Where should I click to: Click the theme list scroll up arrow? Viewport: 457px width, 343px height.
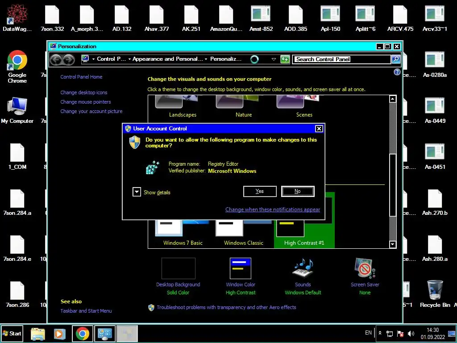click(393, 99)
